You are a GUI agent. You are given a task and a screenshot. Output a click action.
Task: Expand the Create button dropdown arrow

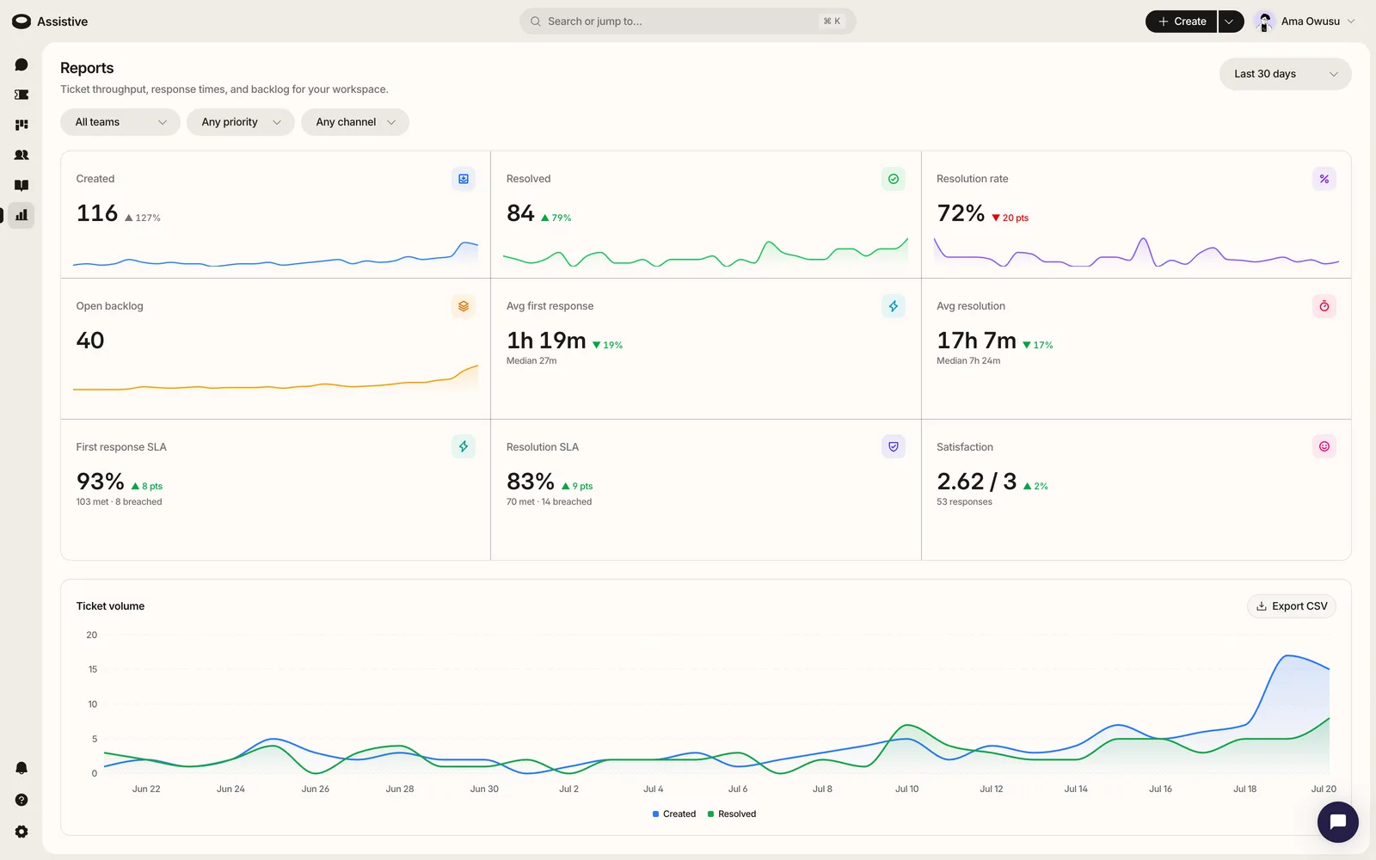(x=1230, y=21)
